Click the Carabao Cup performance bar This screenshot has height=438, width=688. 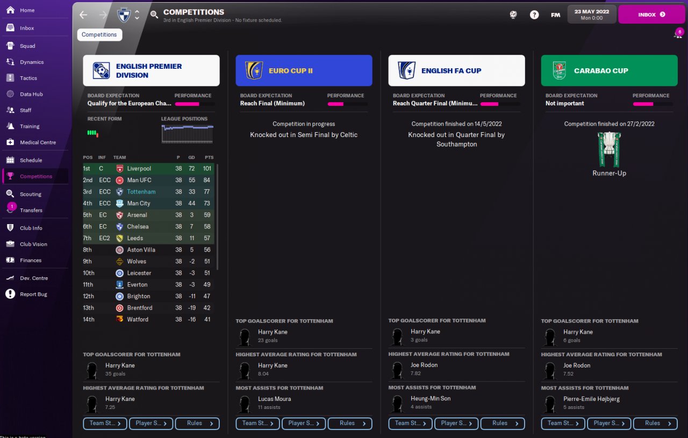coord(653,104)
